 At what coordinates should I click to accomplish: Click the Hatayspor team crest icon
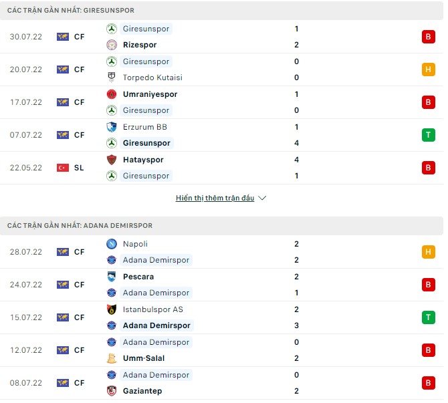coord(112,160)
